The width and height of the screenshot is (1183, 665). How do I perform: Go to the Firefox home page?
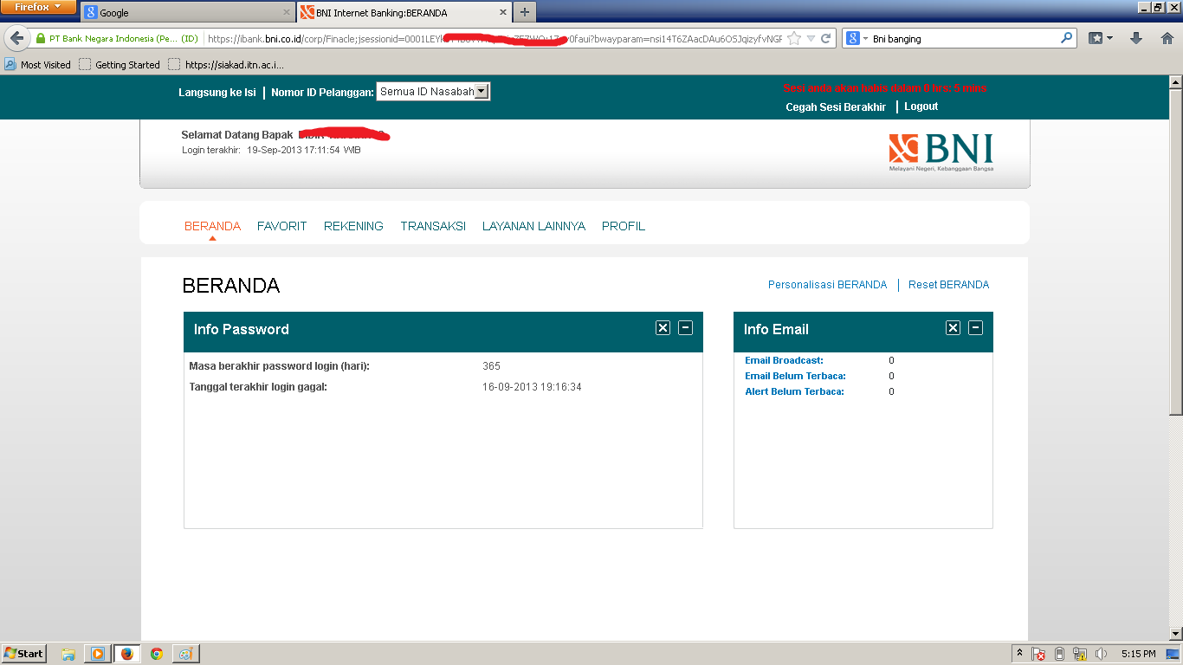(x=1167, y=39)
